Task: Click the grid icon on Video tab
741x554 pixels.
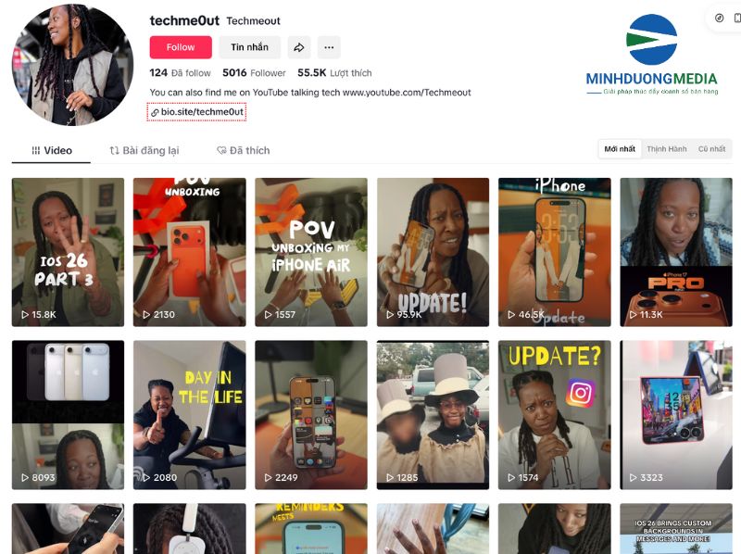Action: (36, 150)
